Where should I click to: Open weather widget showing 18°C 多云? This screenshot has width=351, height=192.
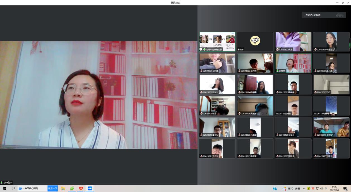point(291,189)
